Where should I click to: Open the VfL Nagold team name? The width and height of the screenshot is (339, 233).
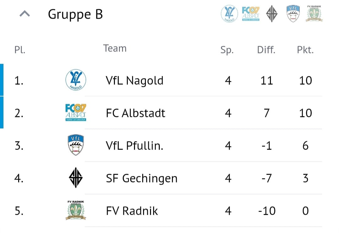(x=135, y=81)
